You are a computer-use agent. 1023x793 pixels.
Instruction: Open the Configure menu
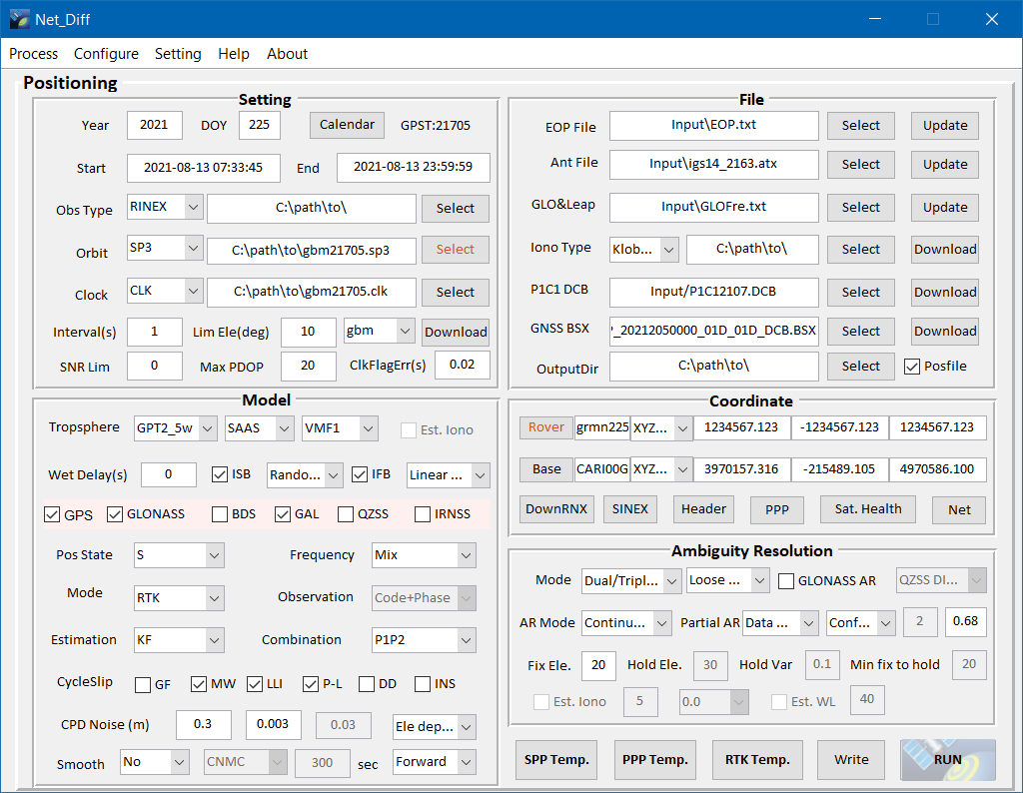(x=106, y=54)
